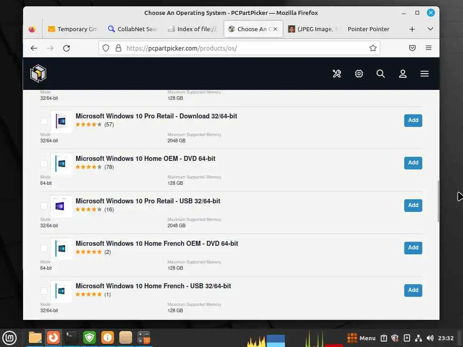
Task: Click the (16) ratings count
Action: pos(109,210)
